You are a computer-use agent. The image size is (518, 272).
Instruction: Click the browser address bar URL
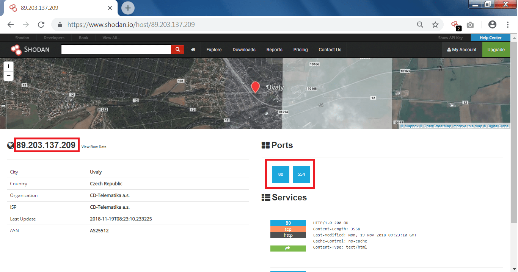[131, 25]
